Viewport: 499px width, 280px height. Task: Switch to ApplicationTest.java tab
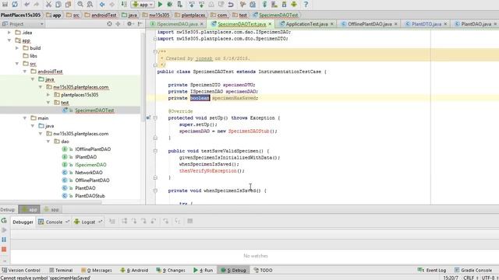pos(306,24)
